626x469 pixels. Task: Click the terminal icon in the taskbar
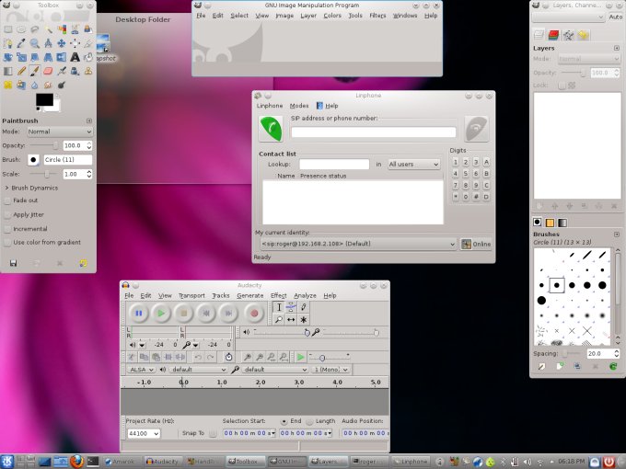[93, 462]
